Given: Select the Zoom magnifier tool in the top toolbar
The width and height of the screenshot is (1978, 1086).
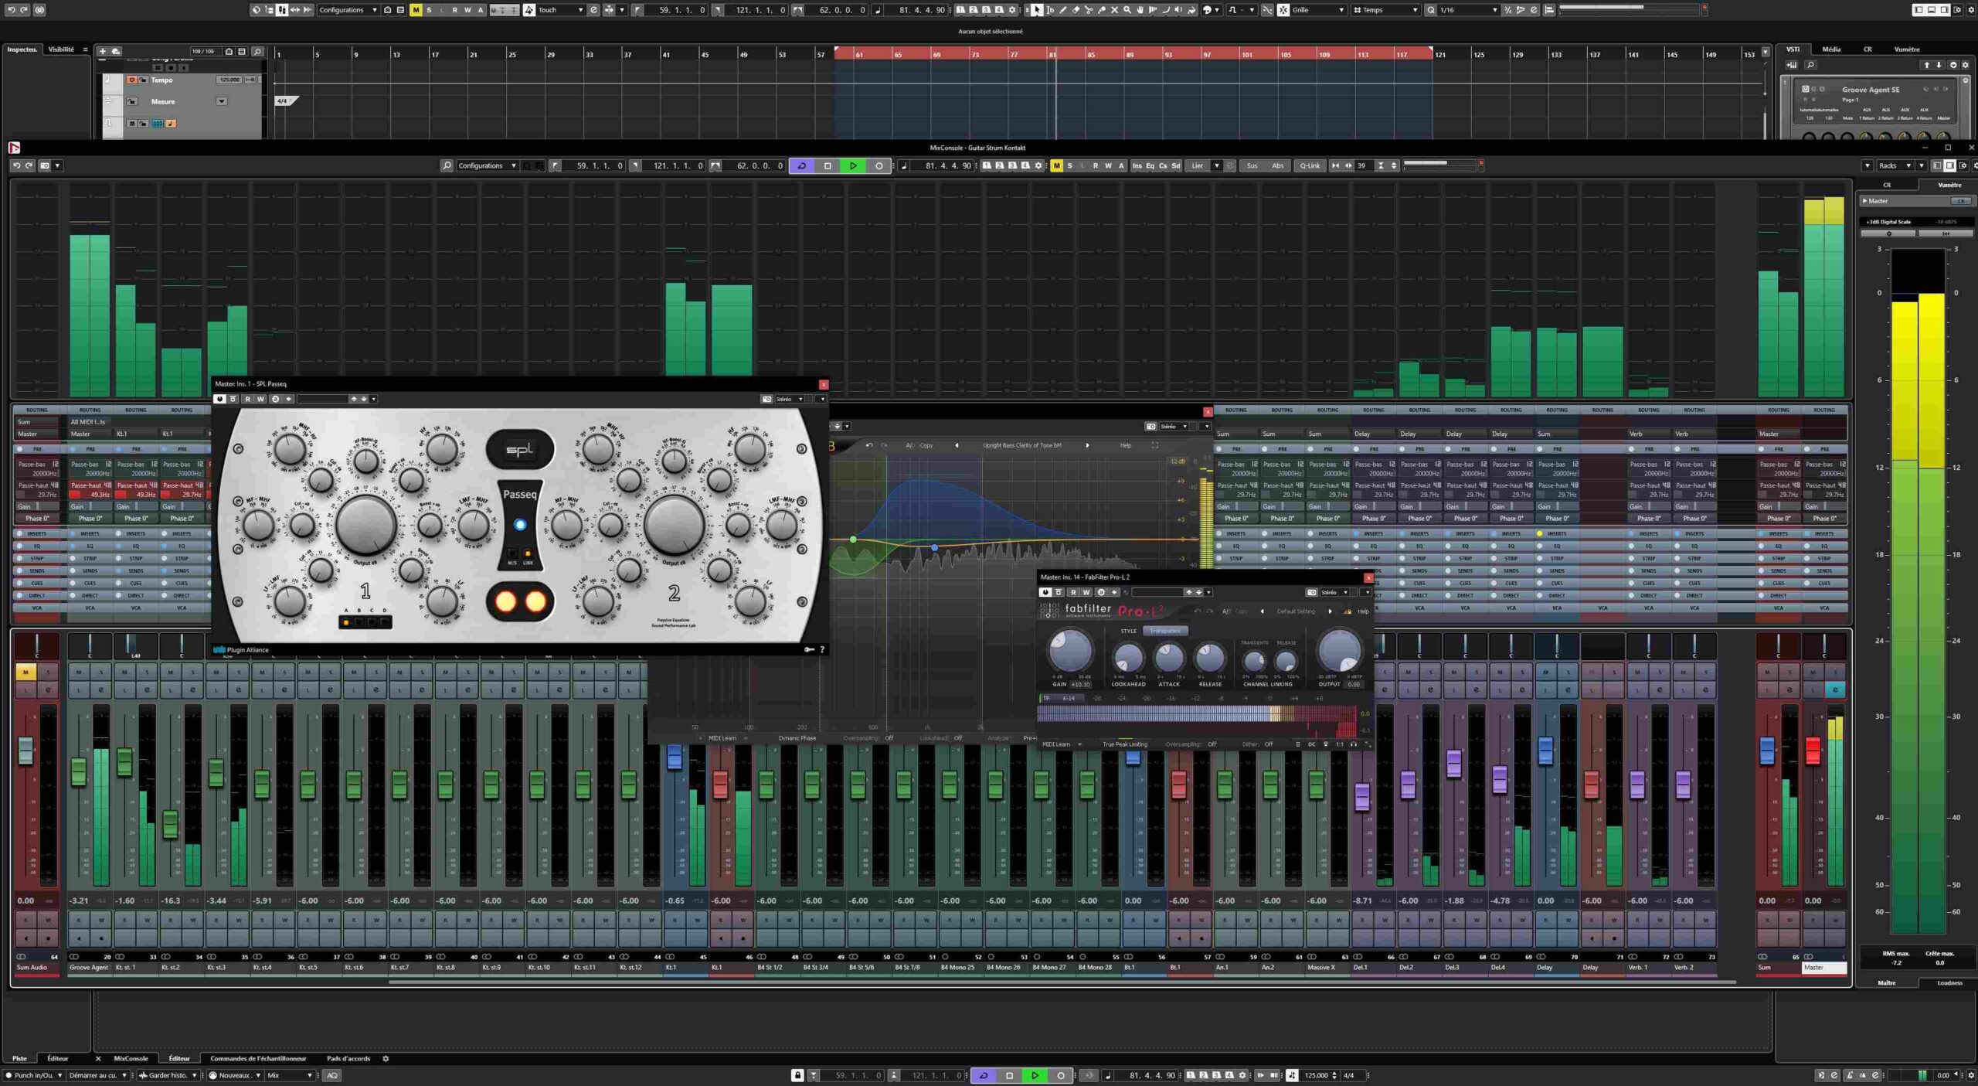Looking at the screenshot, I should click(x=1127, y=10).
